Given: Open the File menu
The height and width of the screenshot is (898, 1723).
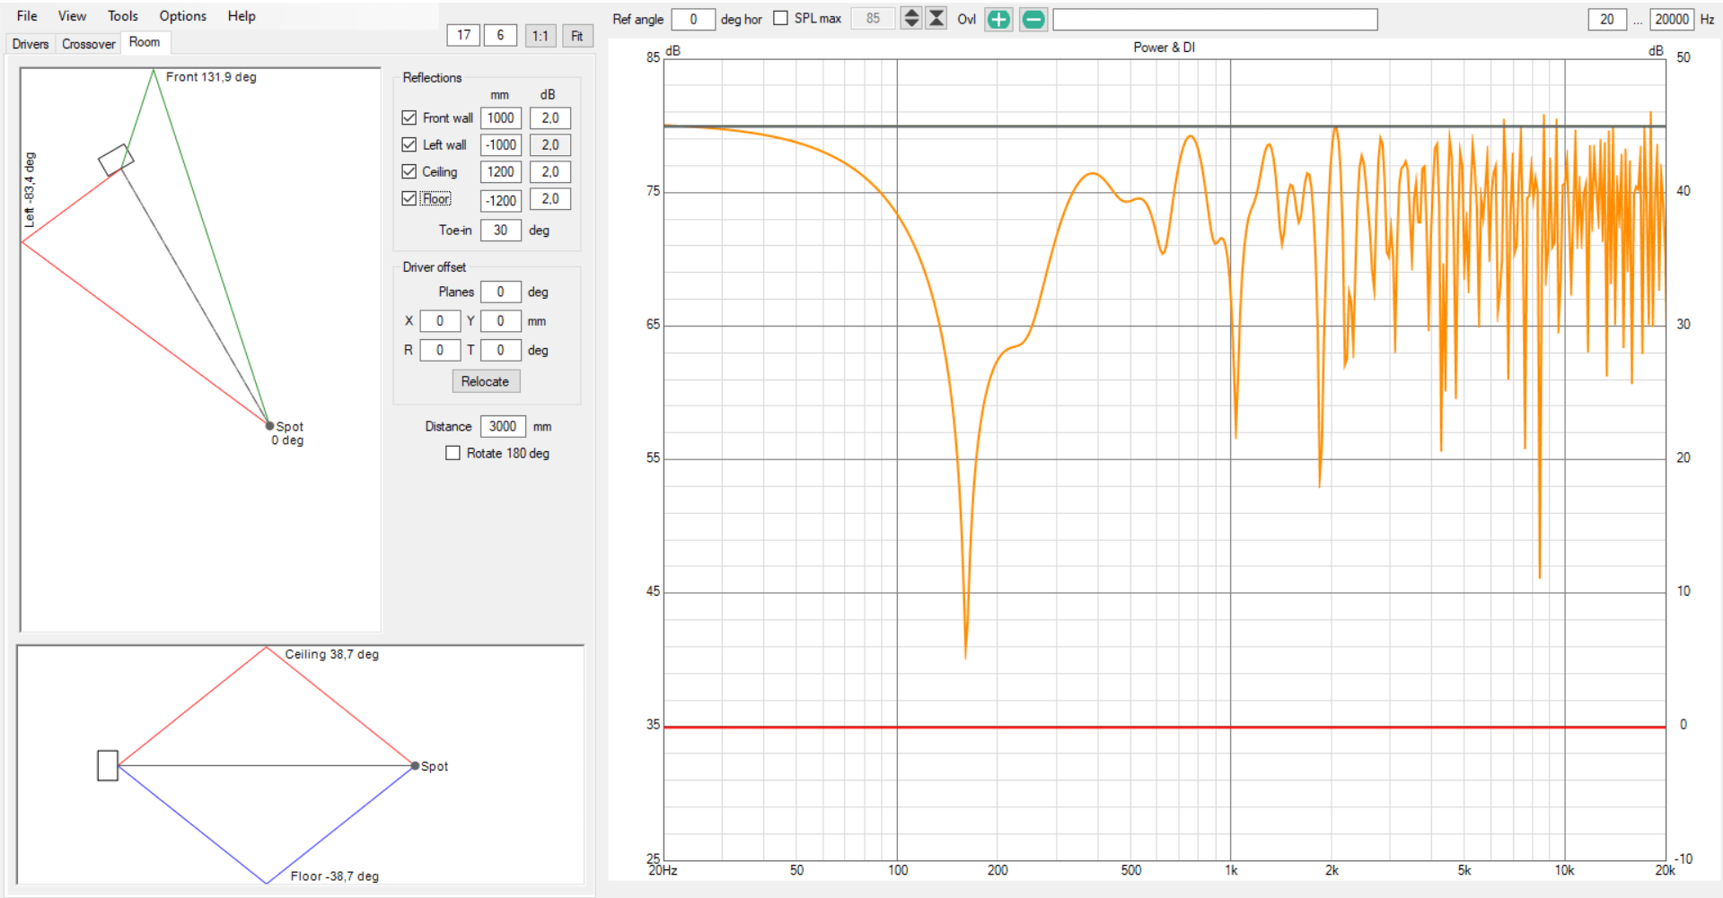Looking at the screenshot, I should point(27,15).
